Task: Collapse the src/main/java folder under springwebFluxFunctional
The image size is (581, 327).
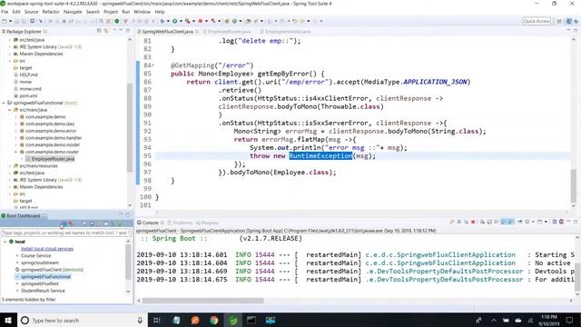Action: [10, 110]
